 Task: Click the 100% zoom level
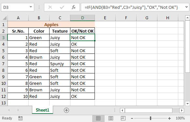[x=180, y=118]
